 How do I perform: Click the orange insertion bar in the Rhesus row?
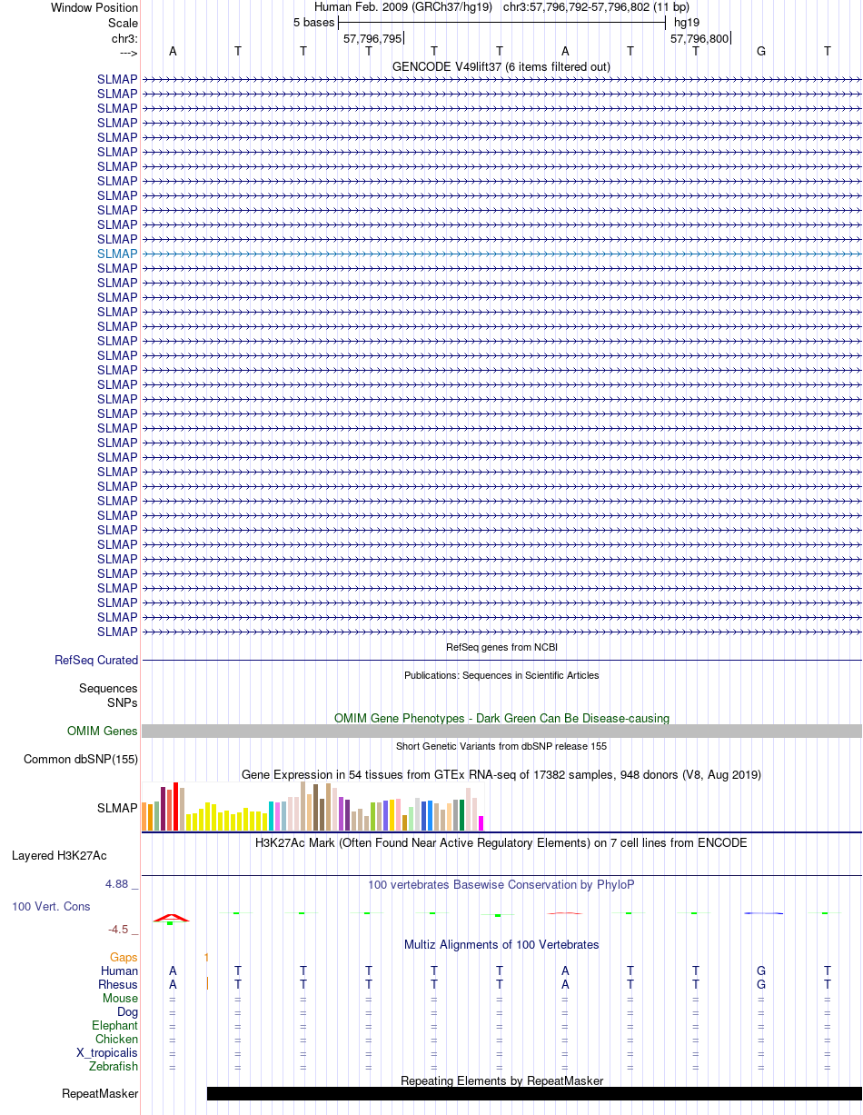coord(208,982)
